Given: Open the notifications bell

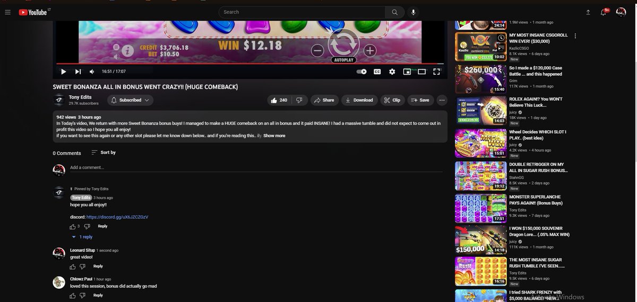Looking at the screenshot, I should pos(604,12).
